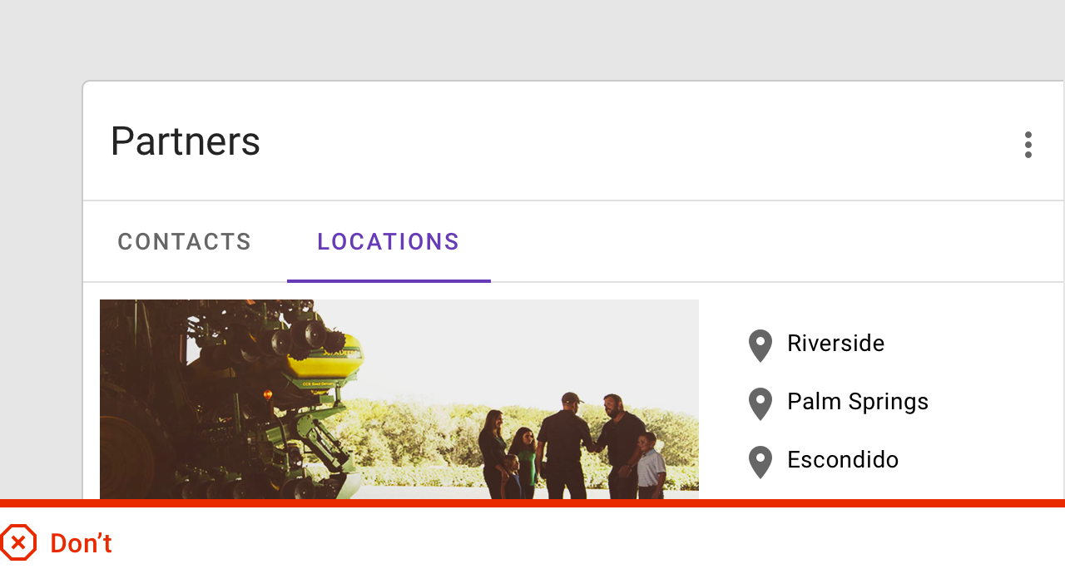The width and height of the screenshot is (1065, 574).
Task: Click the map pin beside Escondido
Action: coord(760,461)
